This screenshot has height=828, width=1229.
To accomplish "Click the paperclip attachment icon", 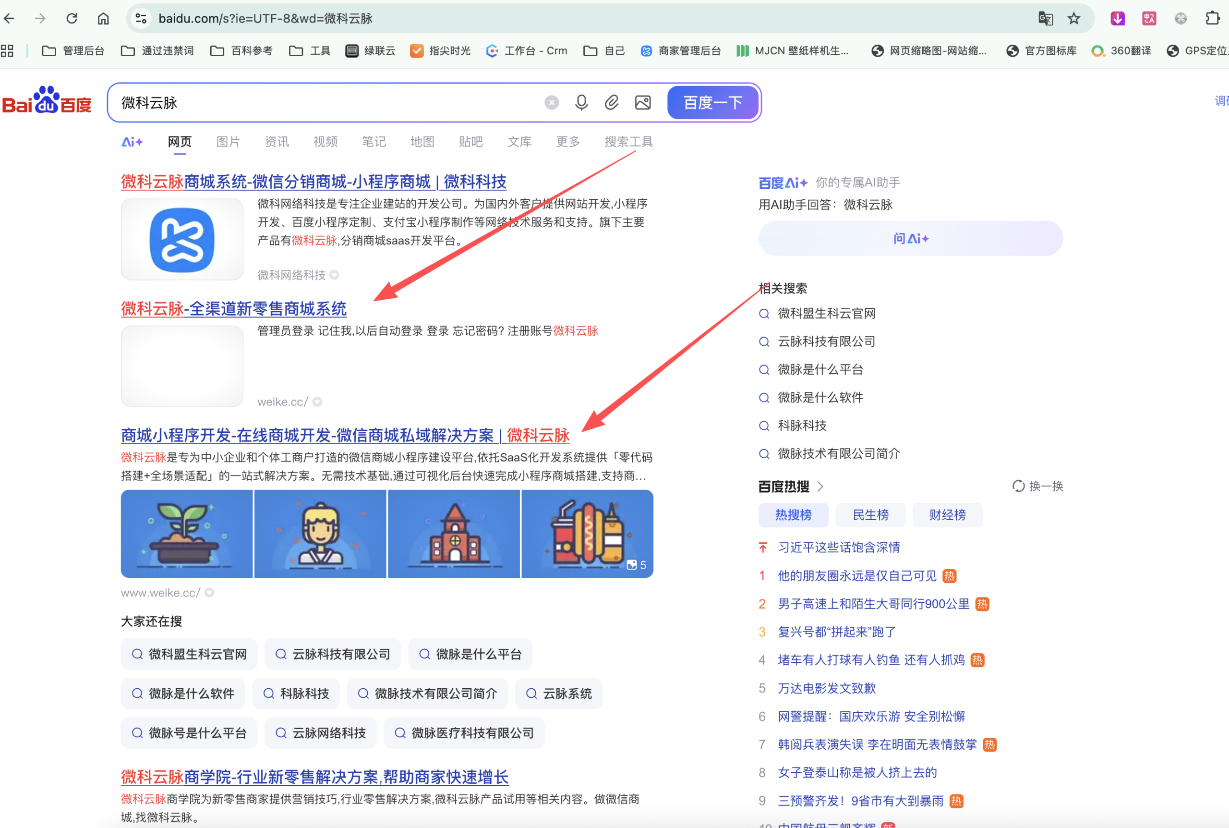I will coord(612,102).
